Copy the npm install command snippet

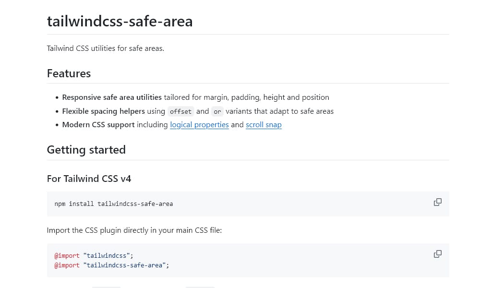[437, 202]
